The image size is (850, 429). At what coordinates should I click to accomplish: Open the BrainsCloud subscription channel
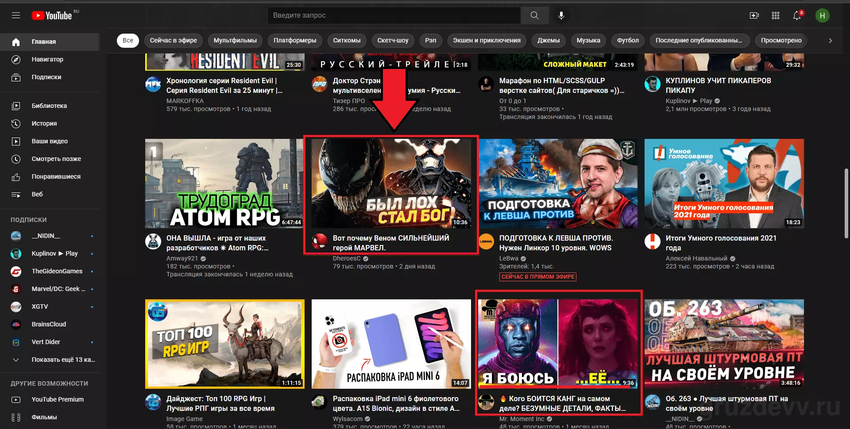click(x=50, y=324)
